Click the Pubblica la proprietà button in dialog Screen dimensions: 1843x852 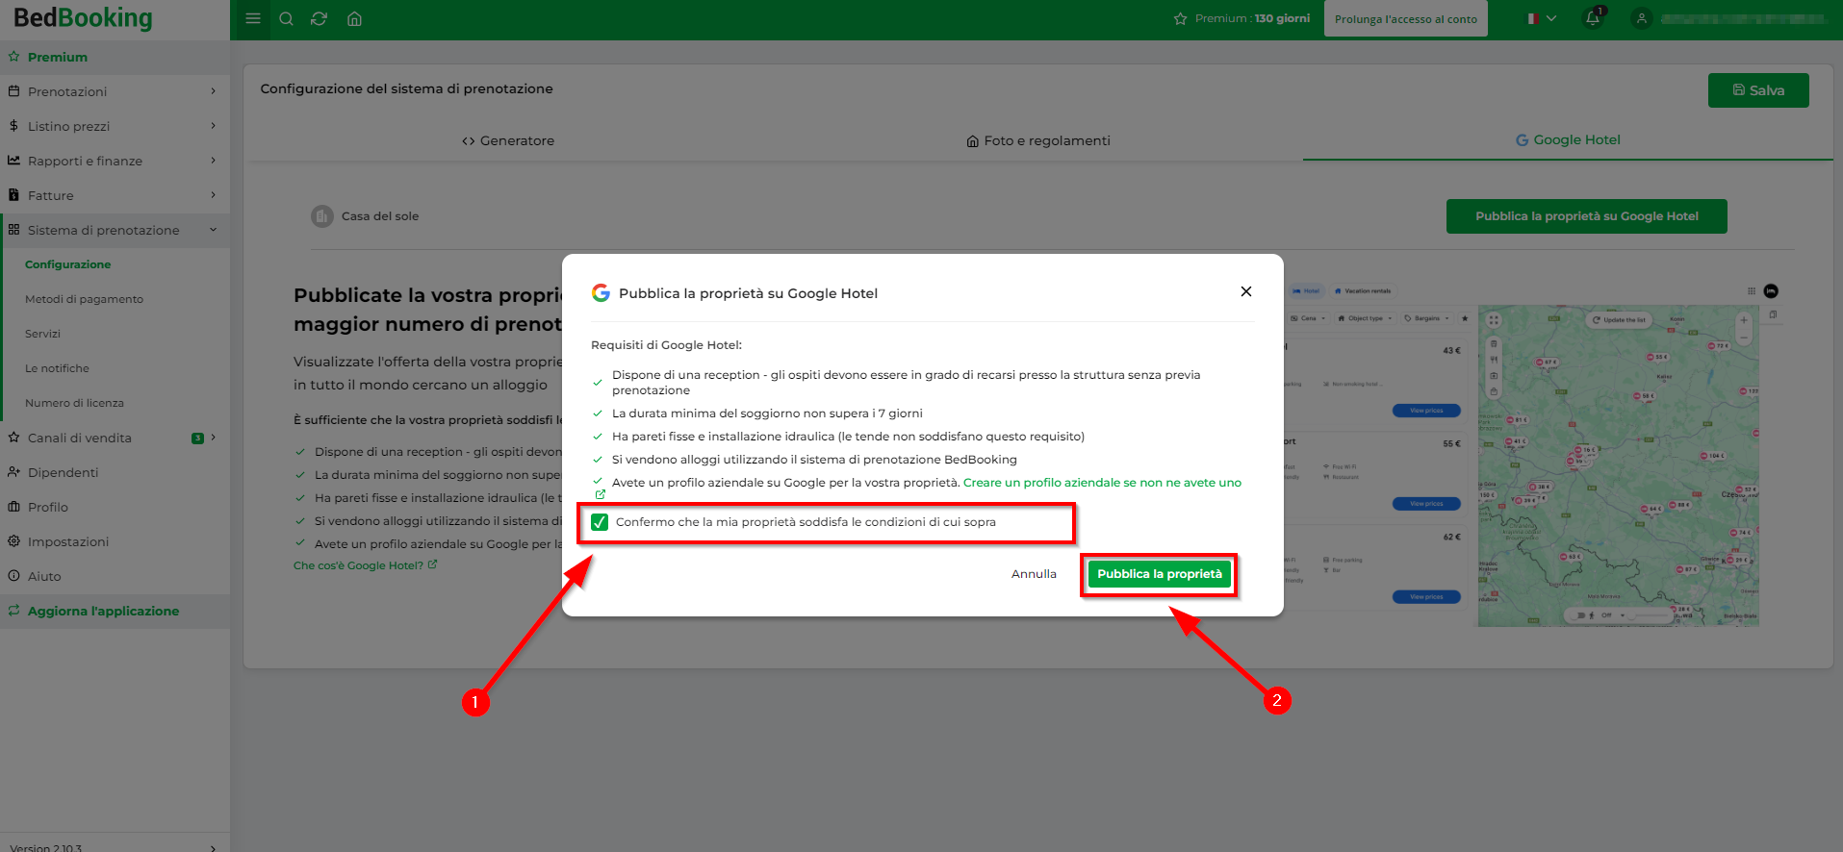coord(1159,574)
